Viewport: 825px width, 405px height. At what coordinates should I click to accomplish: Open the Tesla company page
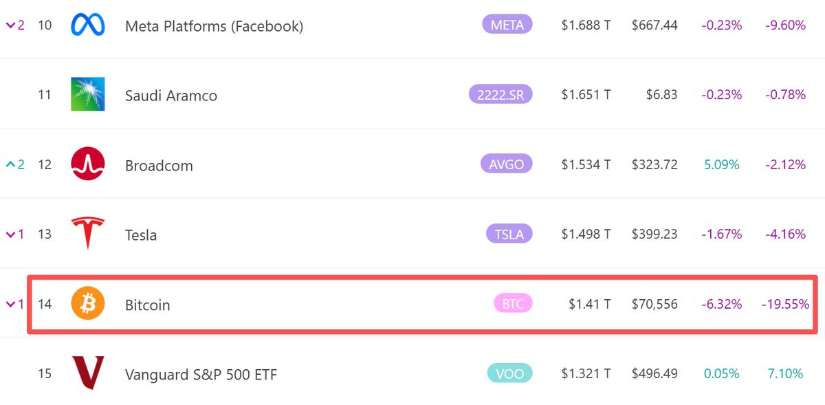(x=141, y=234)
